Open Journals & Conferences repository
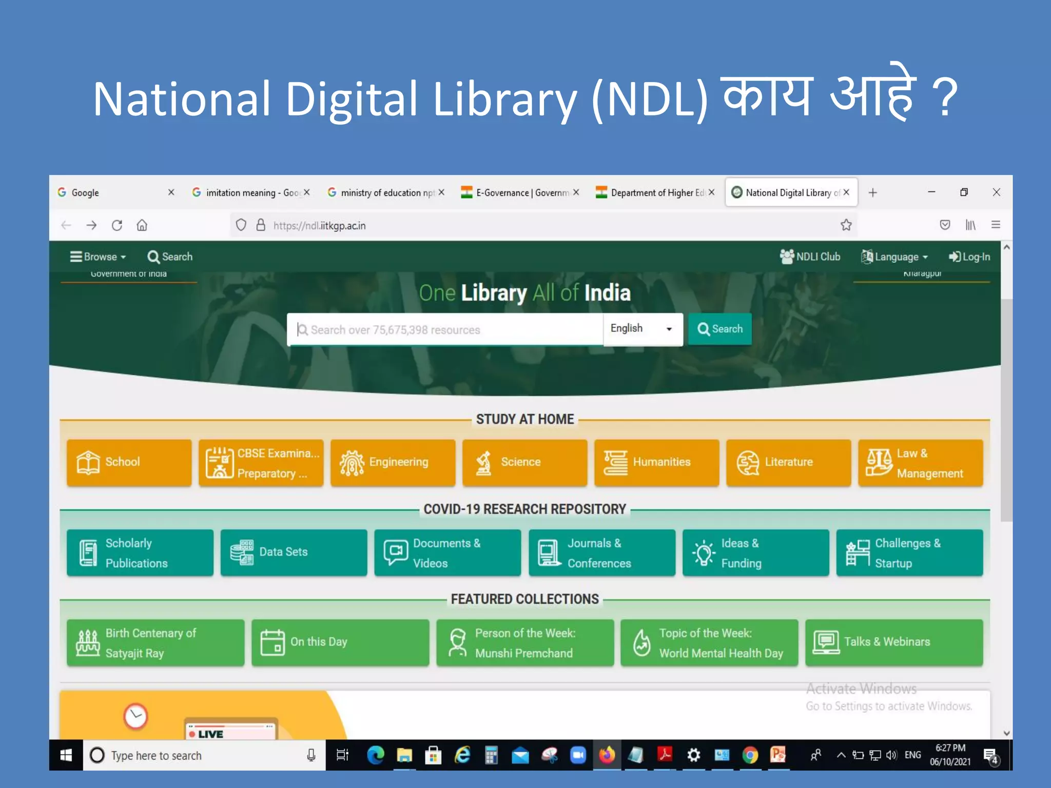This screenshot has width=1051, height=788. (602, 553)
